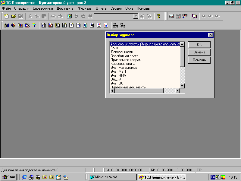This screenshot has width=241, height=181.
Task: Click the journal list scroll-up arrow
Action: [182, 44]
